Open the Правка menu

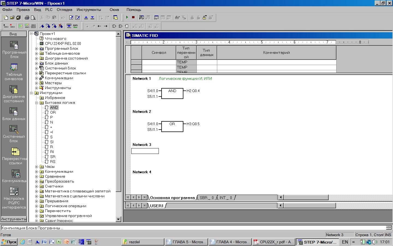pos(23,10)
